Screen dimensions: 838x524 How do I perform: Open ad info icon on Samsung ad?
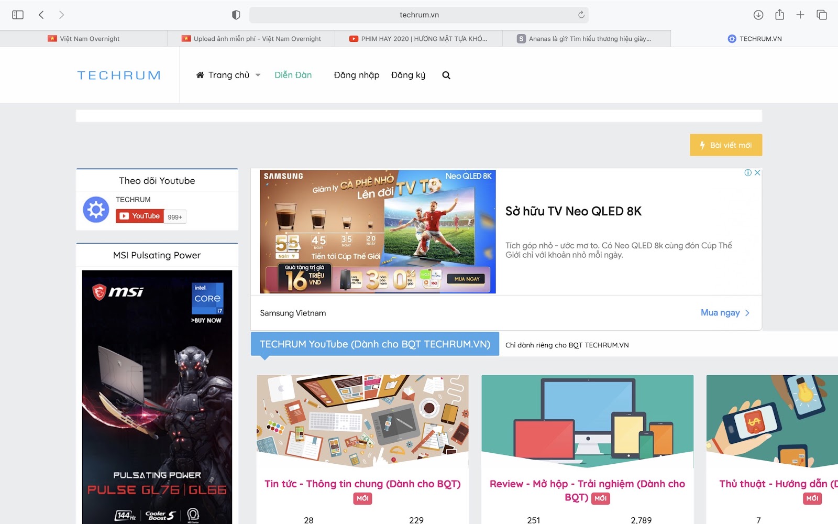(748, 173)
